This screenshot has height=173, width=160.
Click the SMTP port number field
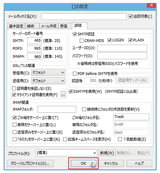click(34, 40)
